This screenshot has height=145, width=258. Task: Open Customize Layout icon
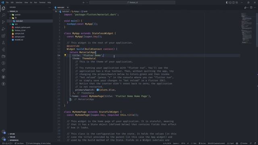click(x=237, y=2)
